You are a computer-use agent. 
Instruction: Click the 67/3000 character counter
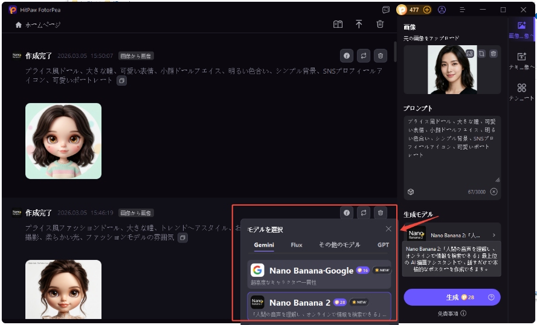click(477, 192)
